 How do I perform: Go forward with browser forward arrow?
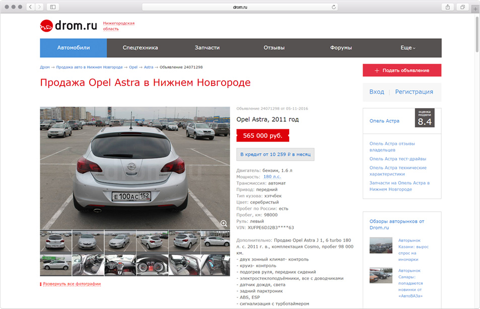pos(39,7)
